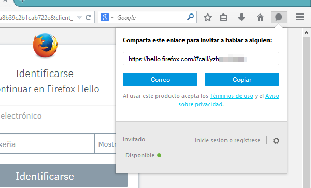Click the Firefox logo
The image size is (311, 188).
(x=45, y=46)
